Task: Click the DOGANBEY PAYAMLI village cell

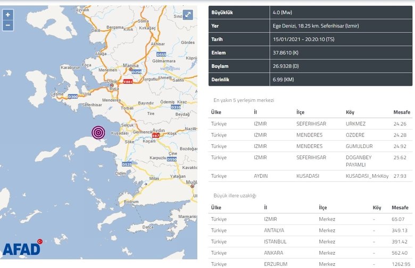Action: (x=359, y=161)
